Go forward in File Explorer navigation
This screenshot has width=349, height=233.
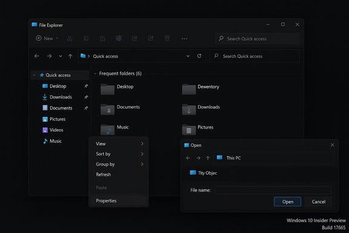pyautogui.click(x=50, y=56)
